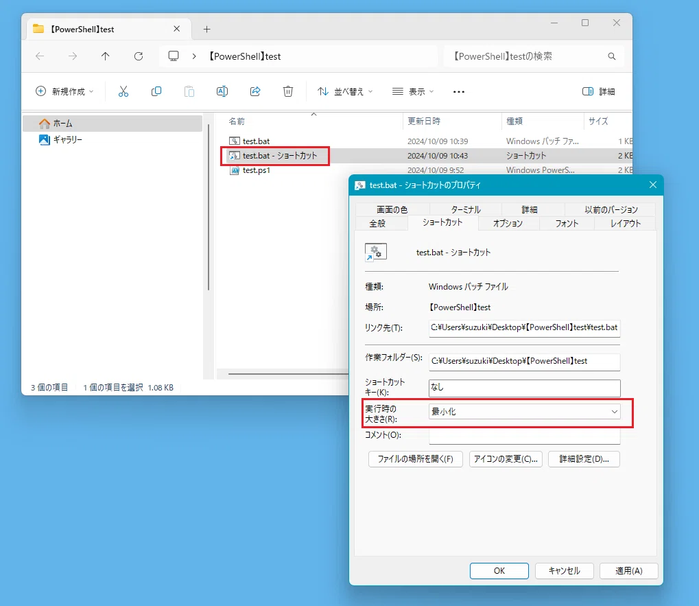Switch to the 全般 tab

point(377,224)
